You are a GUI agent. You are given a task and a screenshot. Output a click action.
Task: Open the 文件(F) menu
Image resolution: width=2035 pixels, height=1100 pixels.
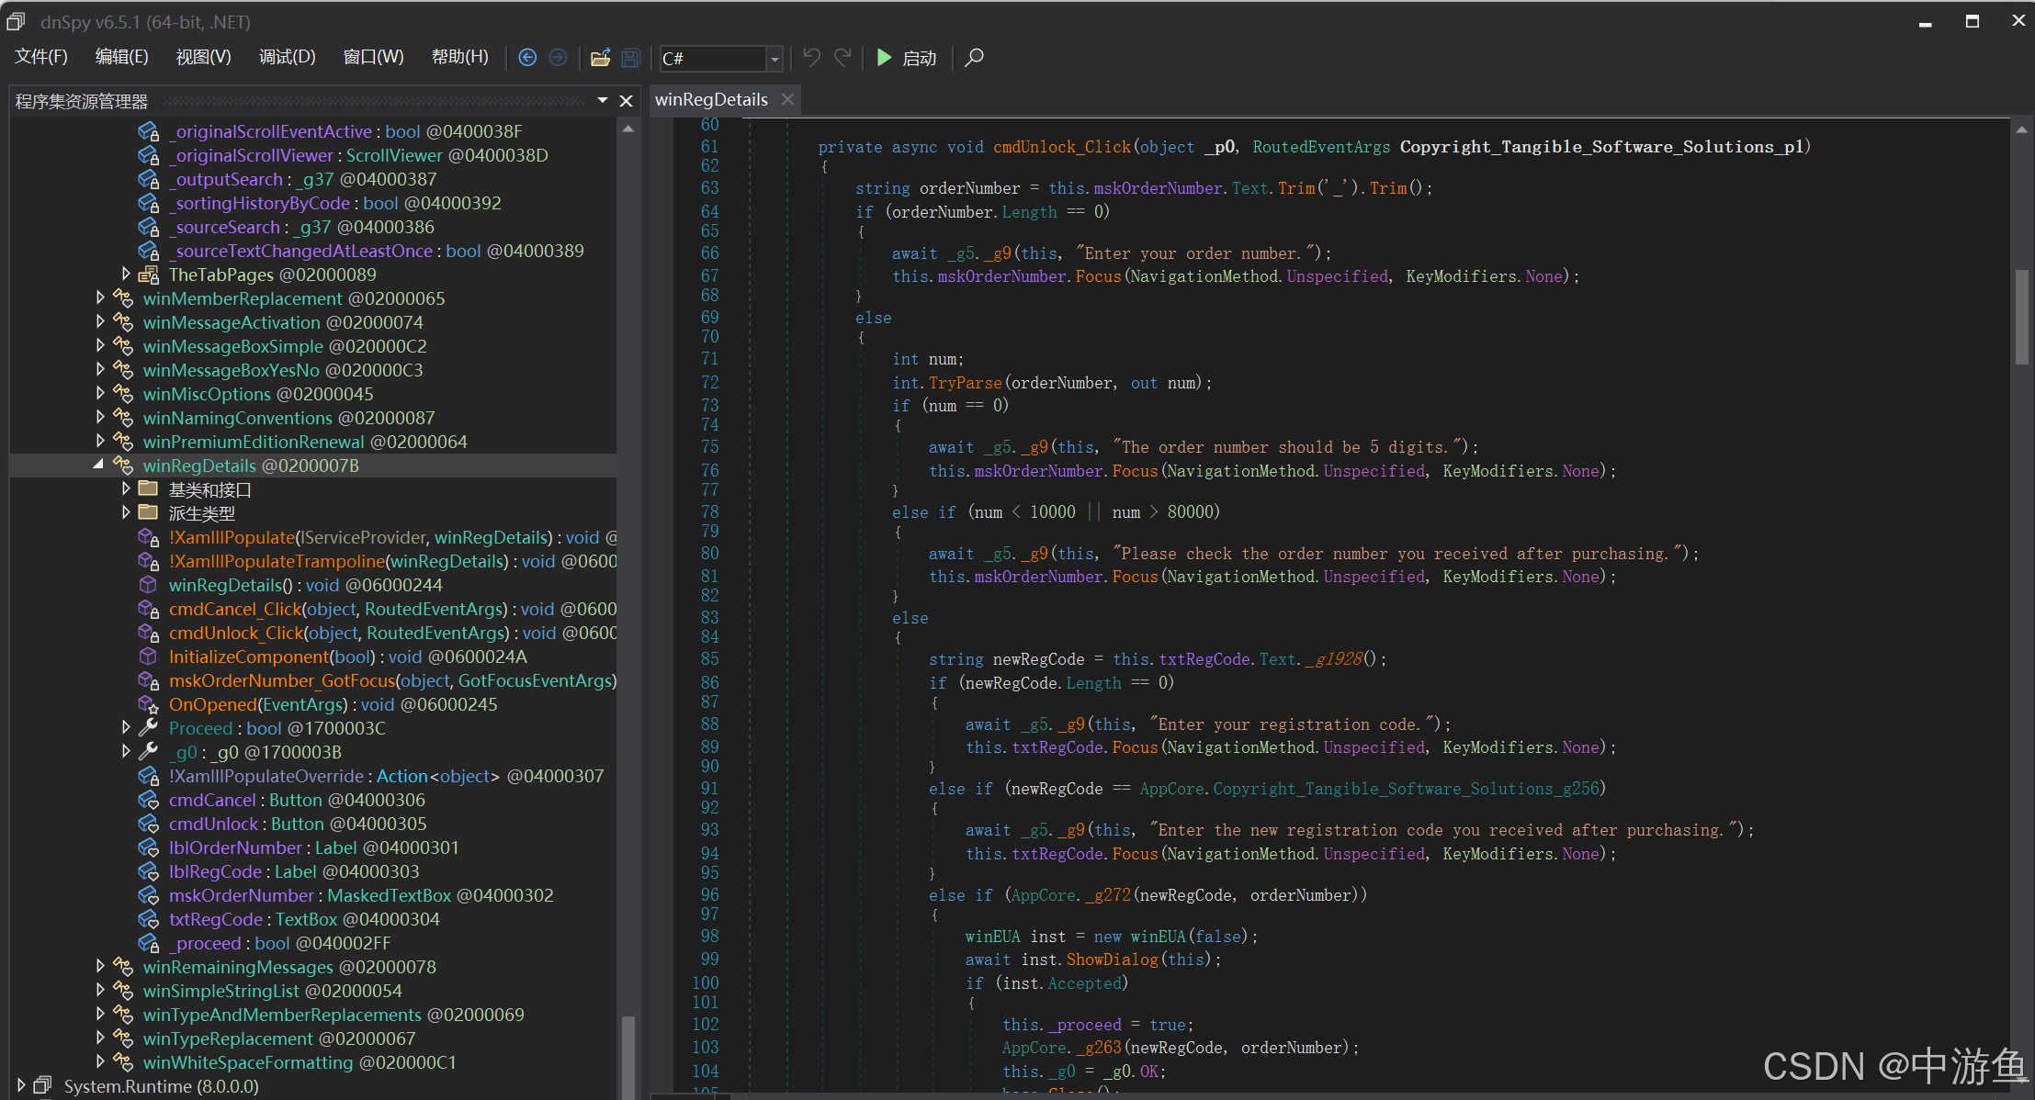41,57
